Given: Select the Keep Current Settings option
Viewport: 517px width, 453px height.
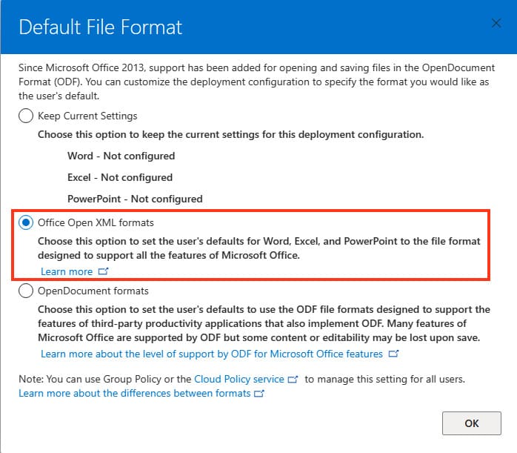Looking at the screenshot, I should point(26,116).
